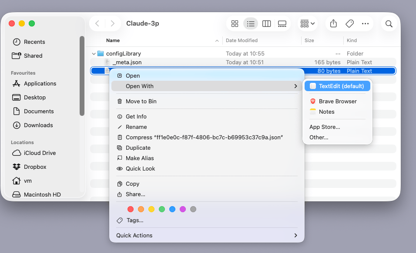This screenshot has height=253, width=416.
Task: Apply the blue tag color
Action: (x=172, y=209)
